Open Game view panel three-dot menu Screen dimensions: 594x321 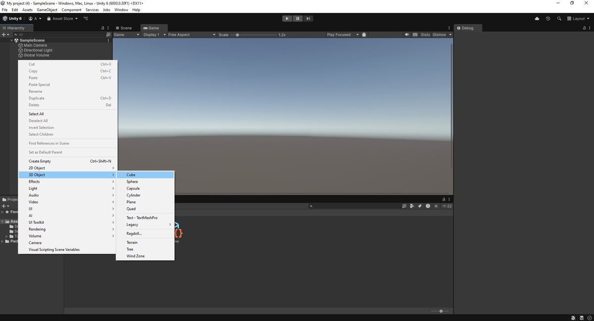pyautogui.click(x=449, y=28)
